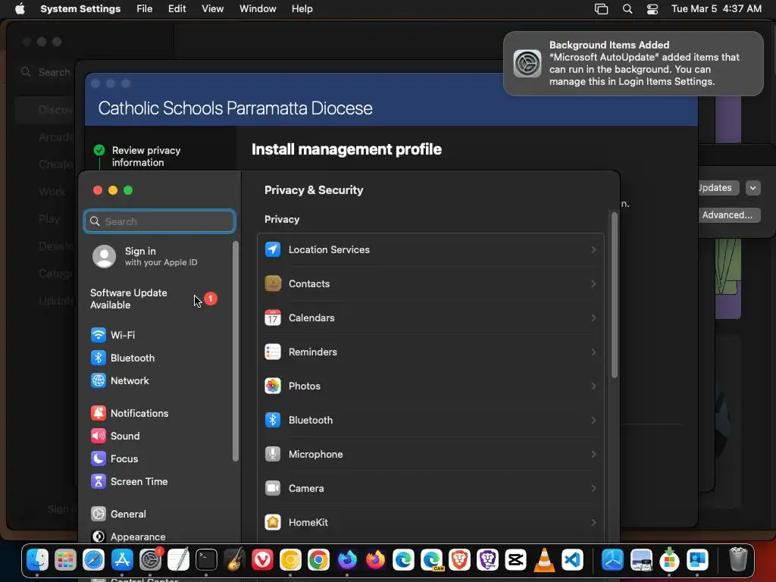This screenshot has width=776, height=582.
Task: Launch Google Chrome from the Dock
Action: click(319, 560)
